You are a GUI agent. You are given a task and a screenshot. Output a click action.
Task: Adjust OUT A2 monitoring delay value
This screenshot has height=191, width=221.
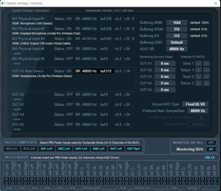click(165, 70)
